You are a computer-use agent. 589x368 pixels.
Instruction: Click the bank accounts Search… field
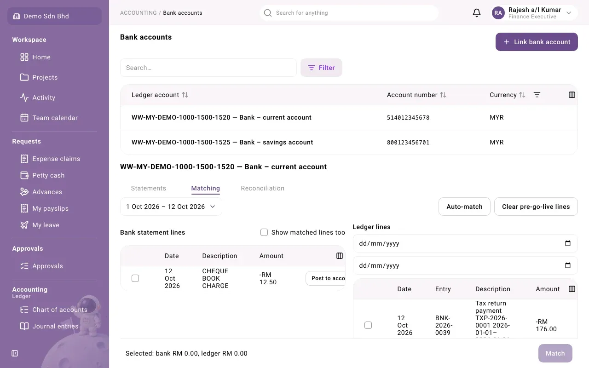[208, 68]
